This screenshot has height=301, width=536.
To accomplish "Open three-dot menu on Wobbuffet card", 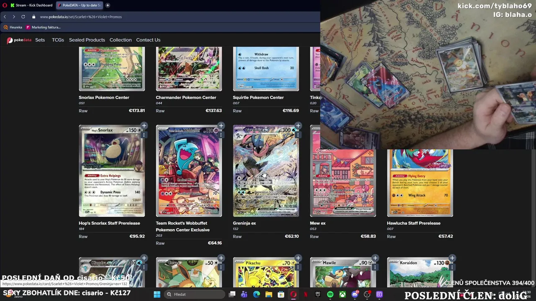I will [x=221, y=135].
